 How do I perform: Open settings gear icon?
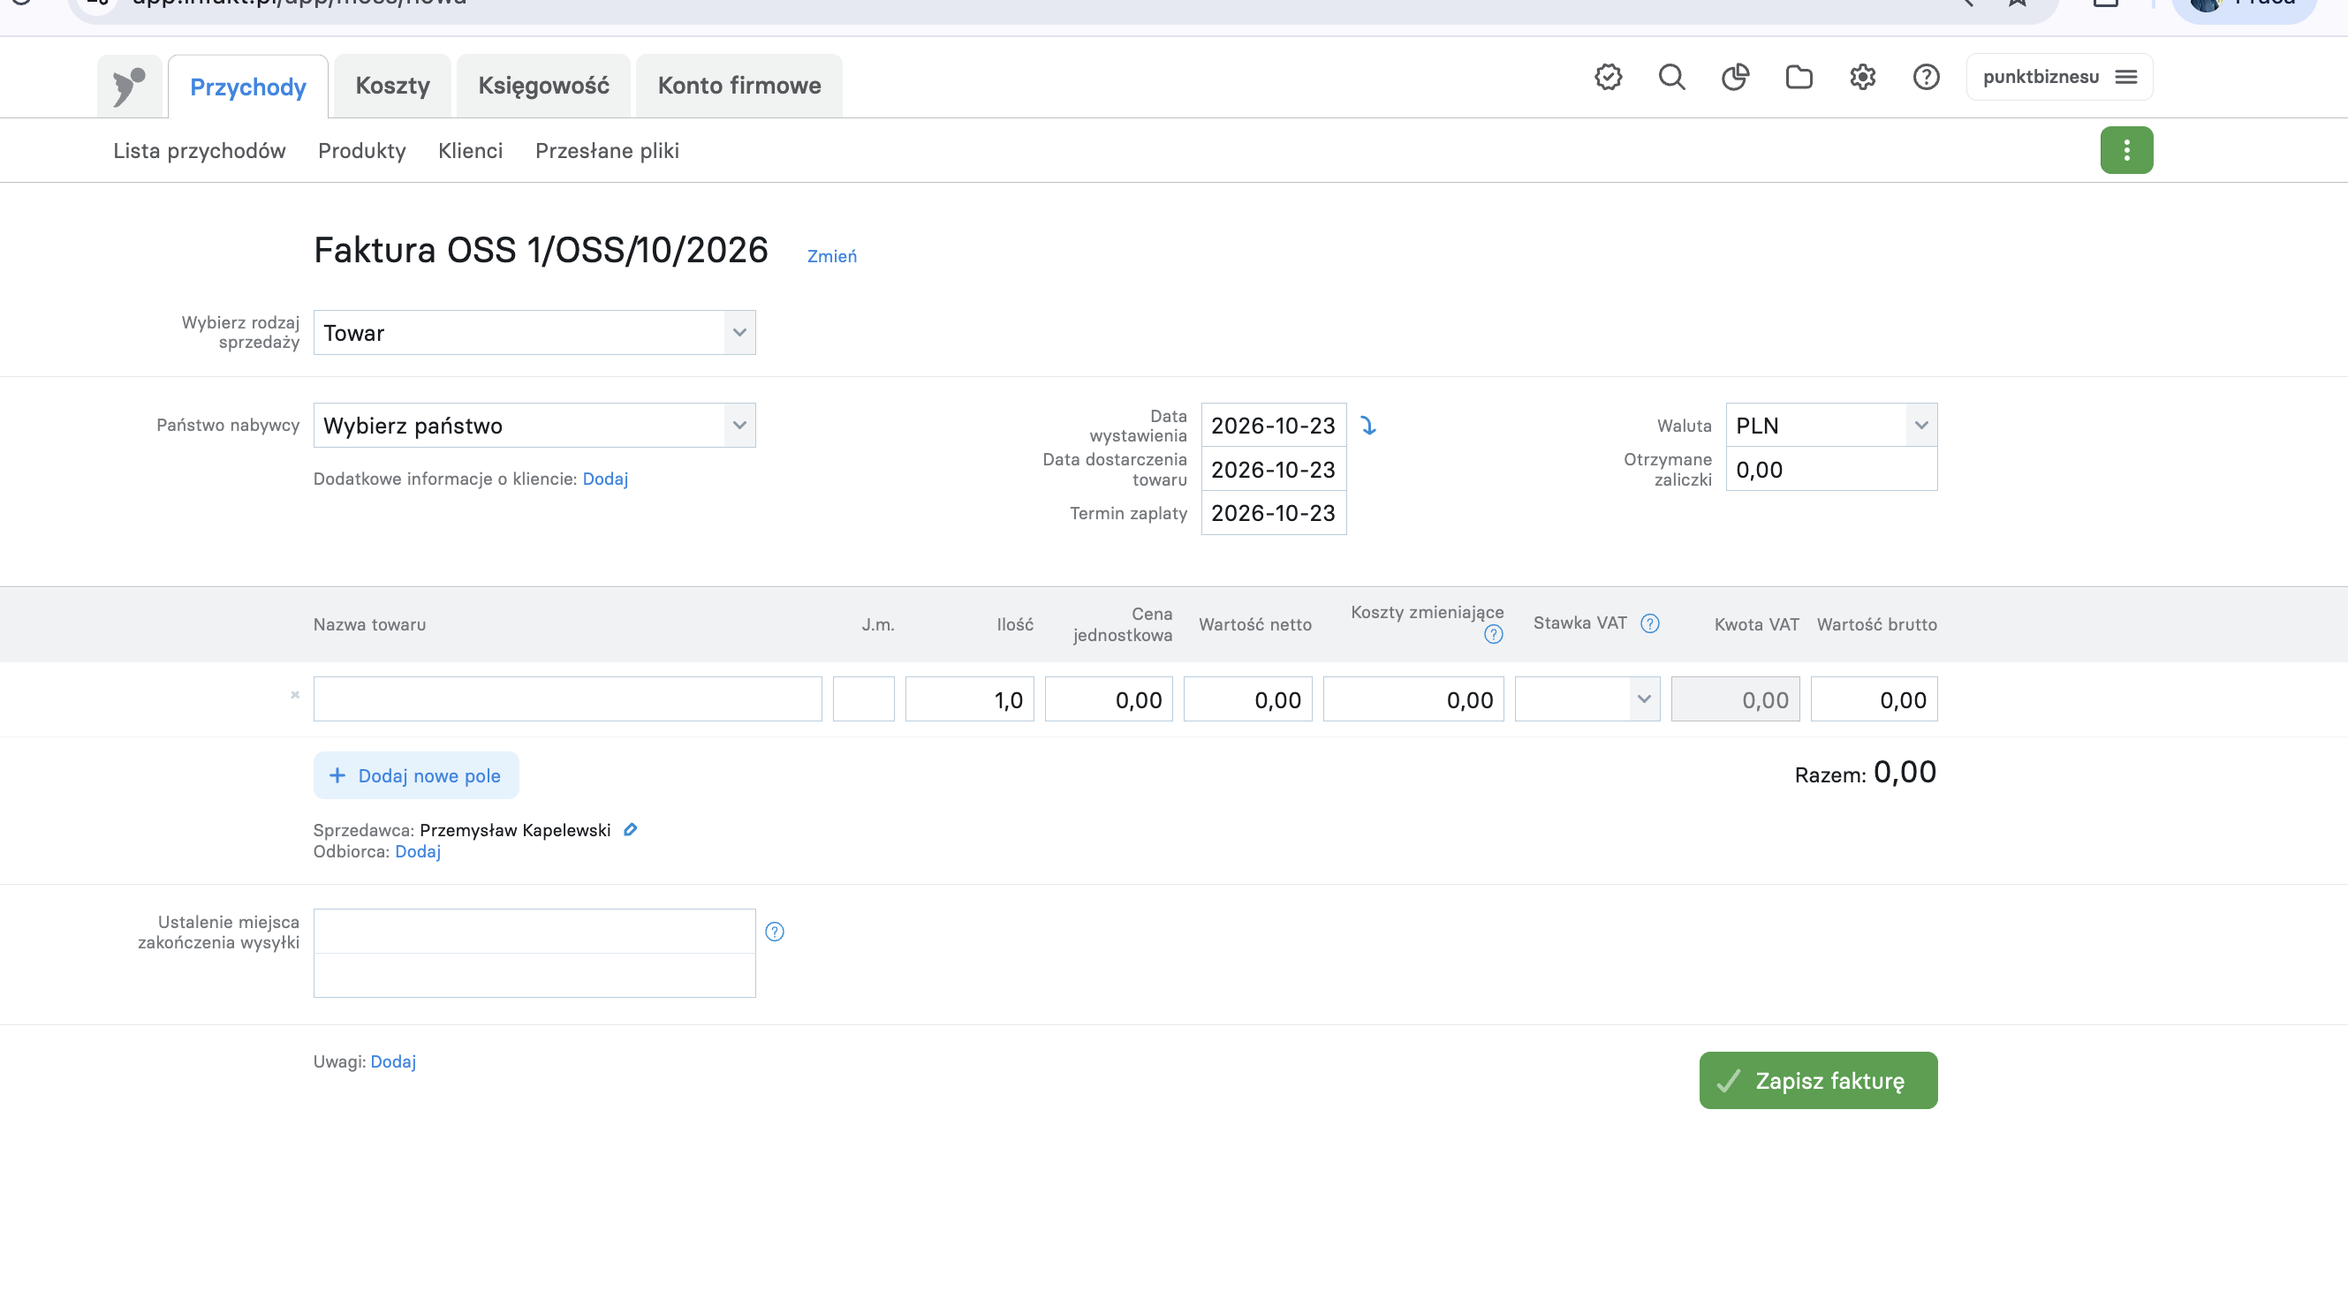[1863, 77]
